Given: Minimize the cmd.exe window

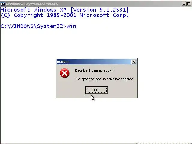Looking at the screenshot, I should (184, 4).
